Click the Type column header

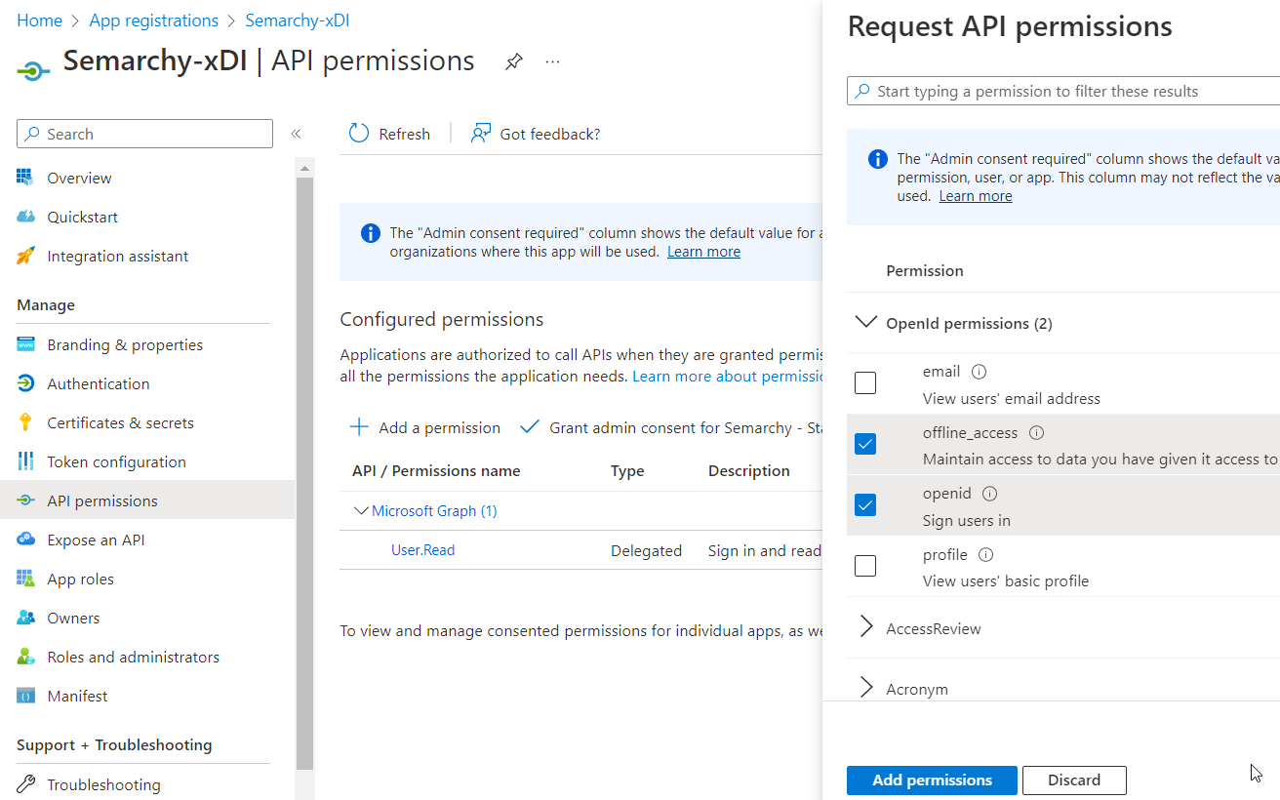pyautogui.click(x=627, y=470)
